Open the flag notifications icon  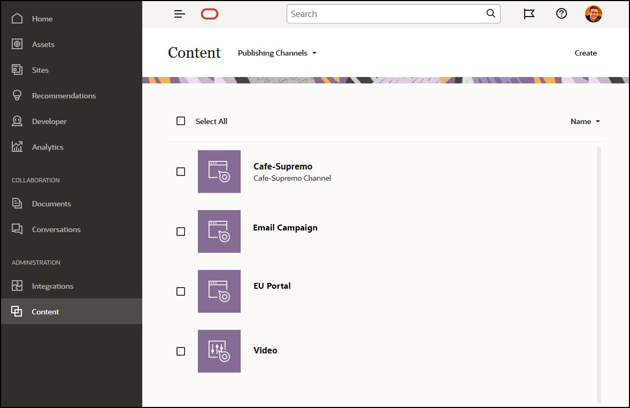point(529,14)
